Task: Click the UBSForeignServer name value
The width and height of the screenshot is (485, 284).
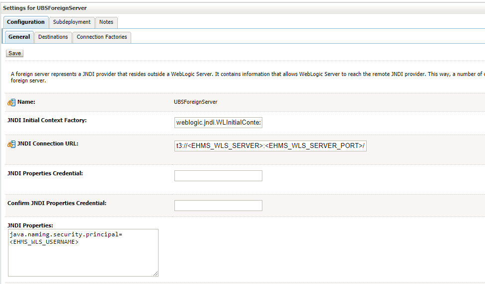Action: click(196, 102)
